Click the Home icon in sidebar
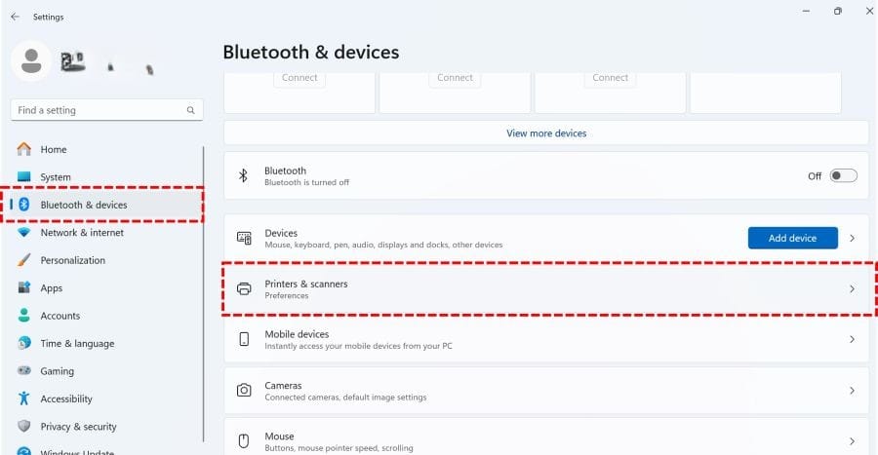 pos(24,149)
